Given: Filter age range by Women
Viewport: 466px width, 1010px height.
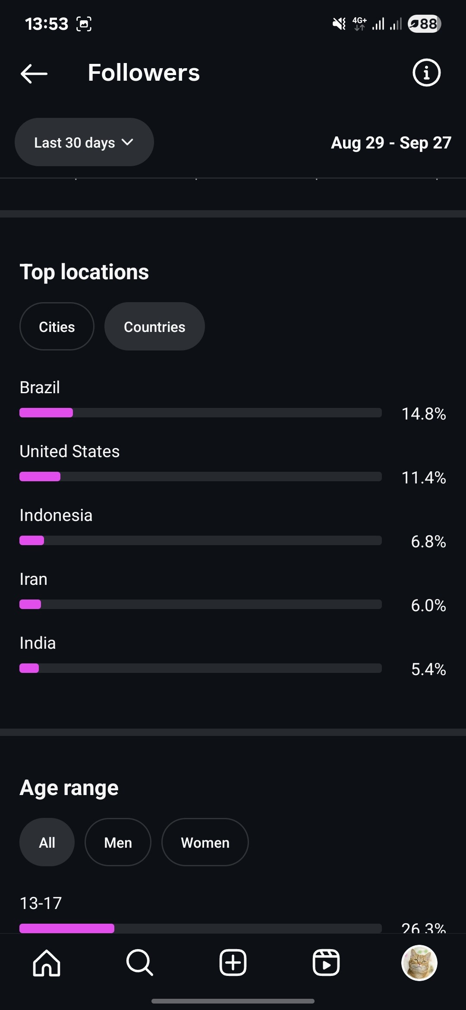Looking at the screenshot, I should [x=205, y=842].
